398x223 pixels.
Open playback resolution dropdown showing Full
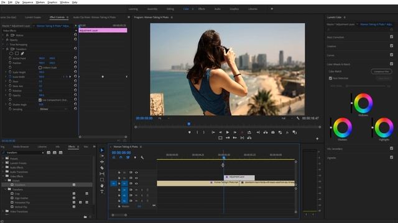coord(287,118)
